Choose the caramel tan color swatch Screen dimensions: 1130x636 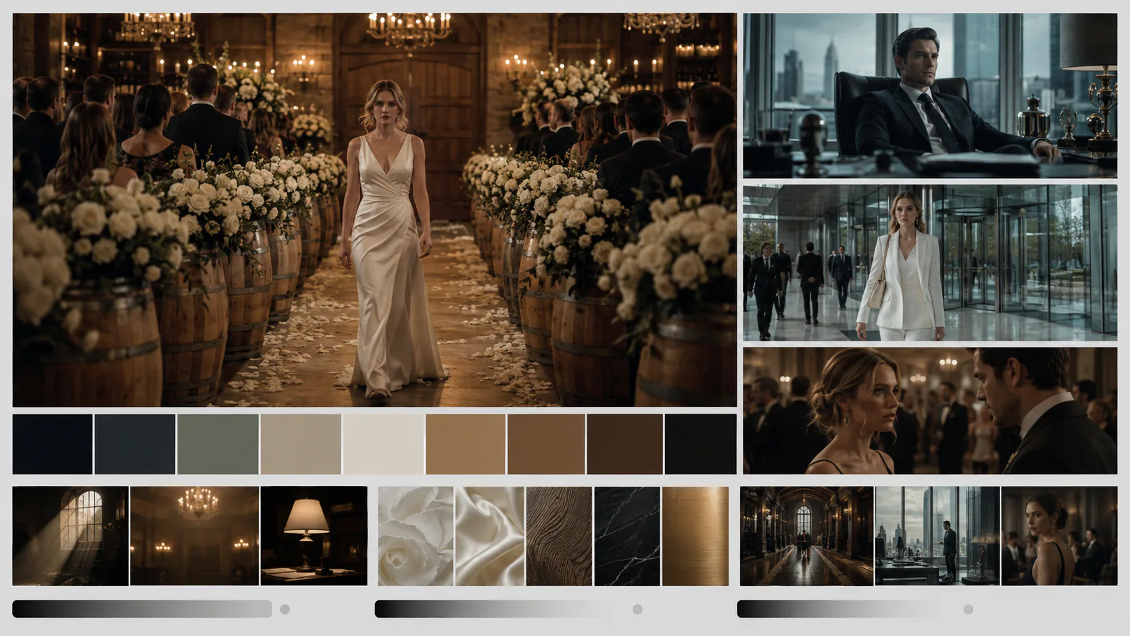pos(465,444)
